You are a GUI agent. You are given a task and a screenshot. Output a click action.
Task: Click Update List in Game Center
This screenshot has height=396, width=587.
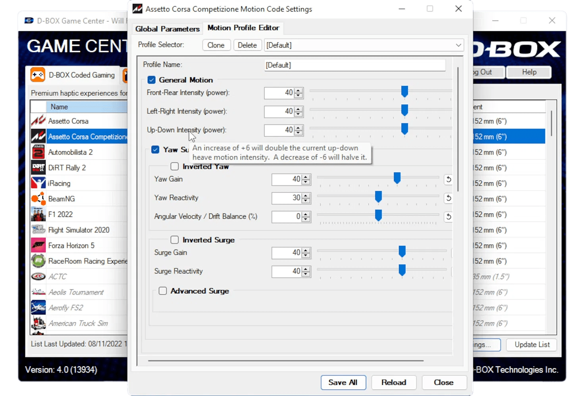point(532,345)
